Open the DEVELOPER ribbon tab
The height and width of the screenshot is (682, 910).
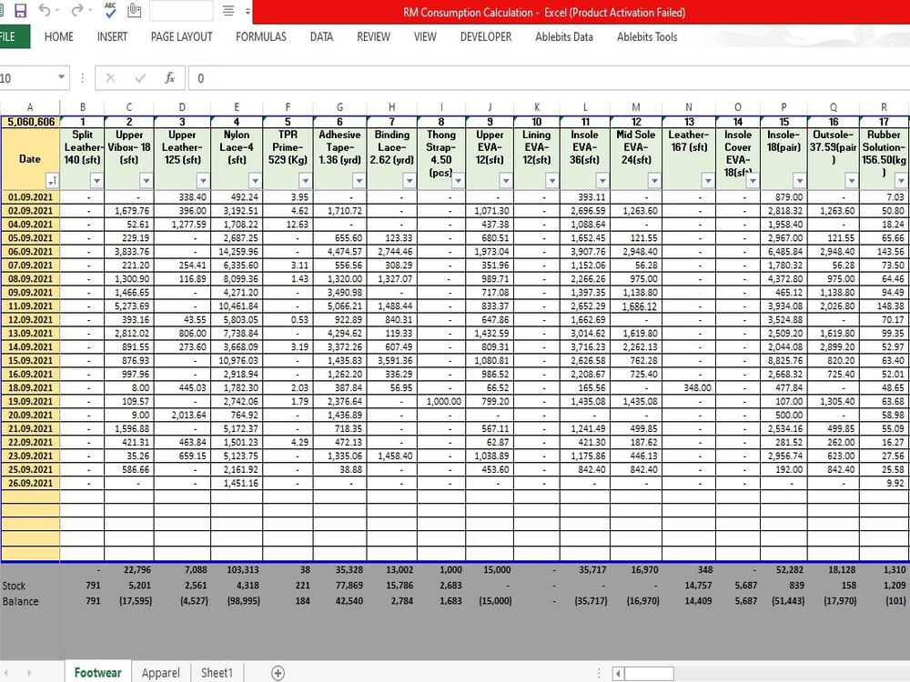[x=486, y=36]
